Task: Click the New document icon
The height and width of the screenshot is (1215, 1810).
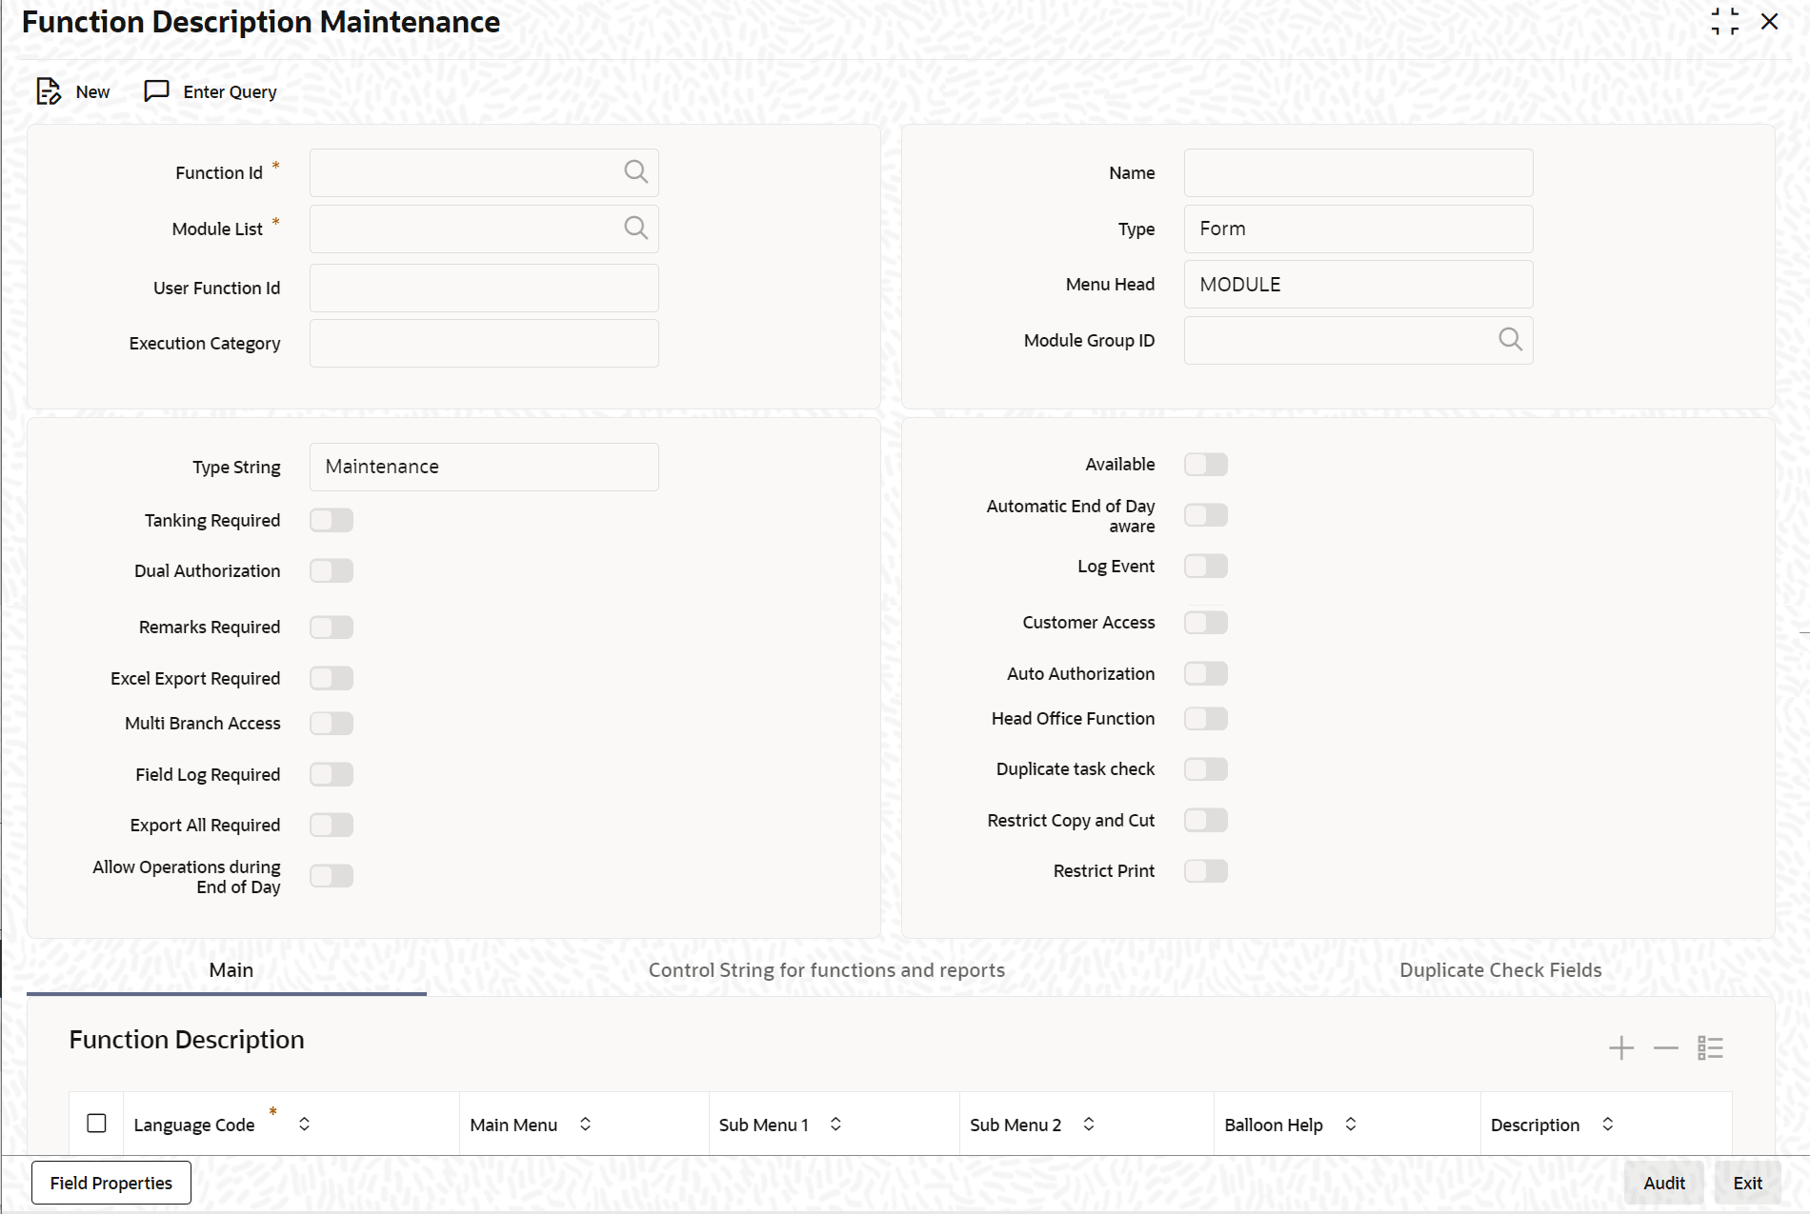Action: pos(48,91)
